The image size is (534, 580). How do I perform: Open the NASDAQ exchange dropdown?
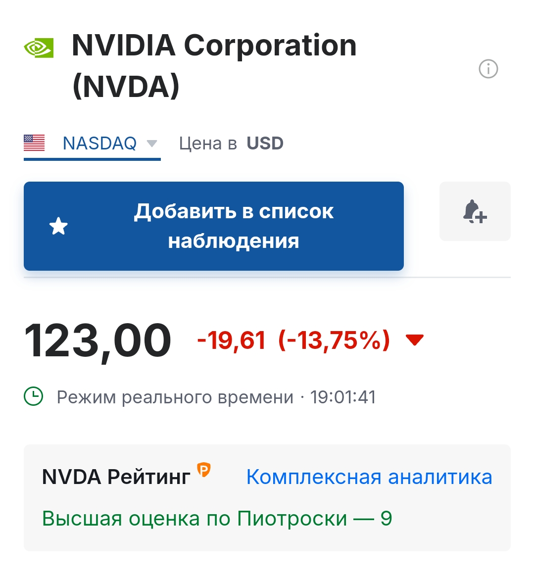point(99,144)
